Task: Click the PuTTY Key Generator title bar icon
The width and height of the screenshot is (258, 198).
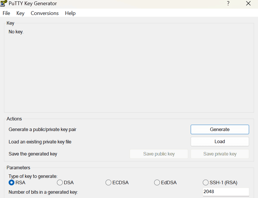Action: tap(4, 3)
